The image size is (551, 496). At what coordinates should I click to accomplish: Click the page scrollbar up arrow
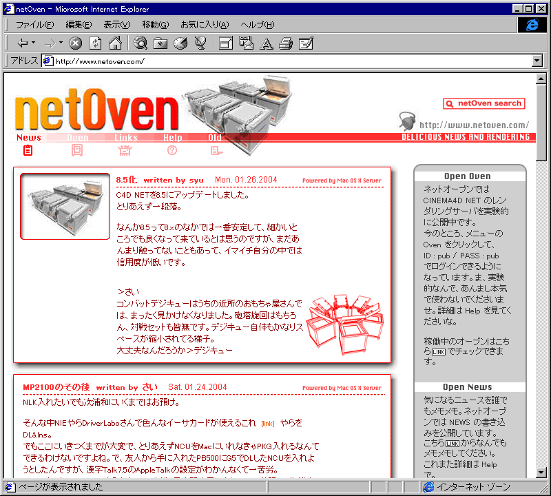point(541,79)
